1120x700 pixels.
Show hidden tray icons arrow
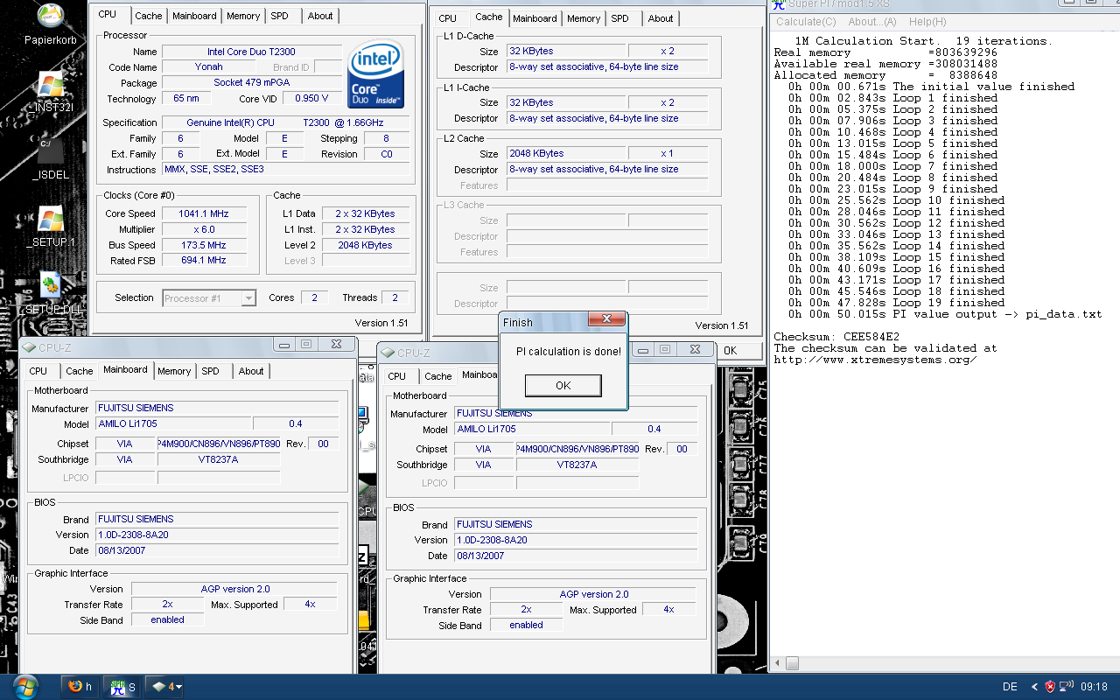(1034, 687)
